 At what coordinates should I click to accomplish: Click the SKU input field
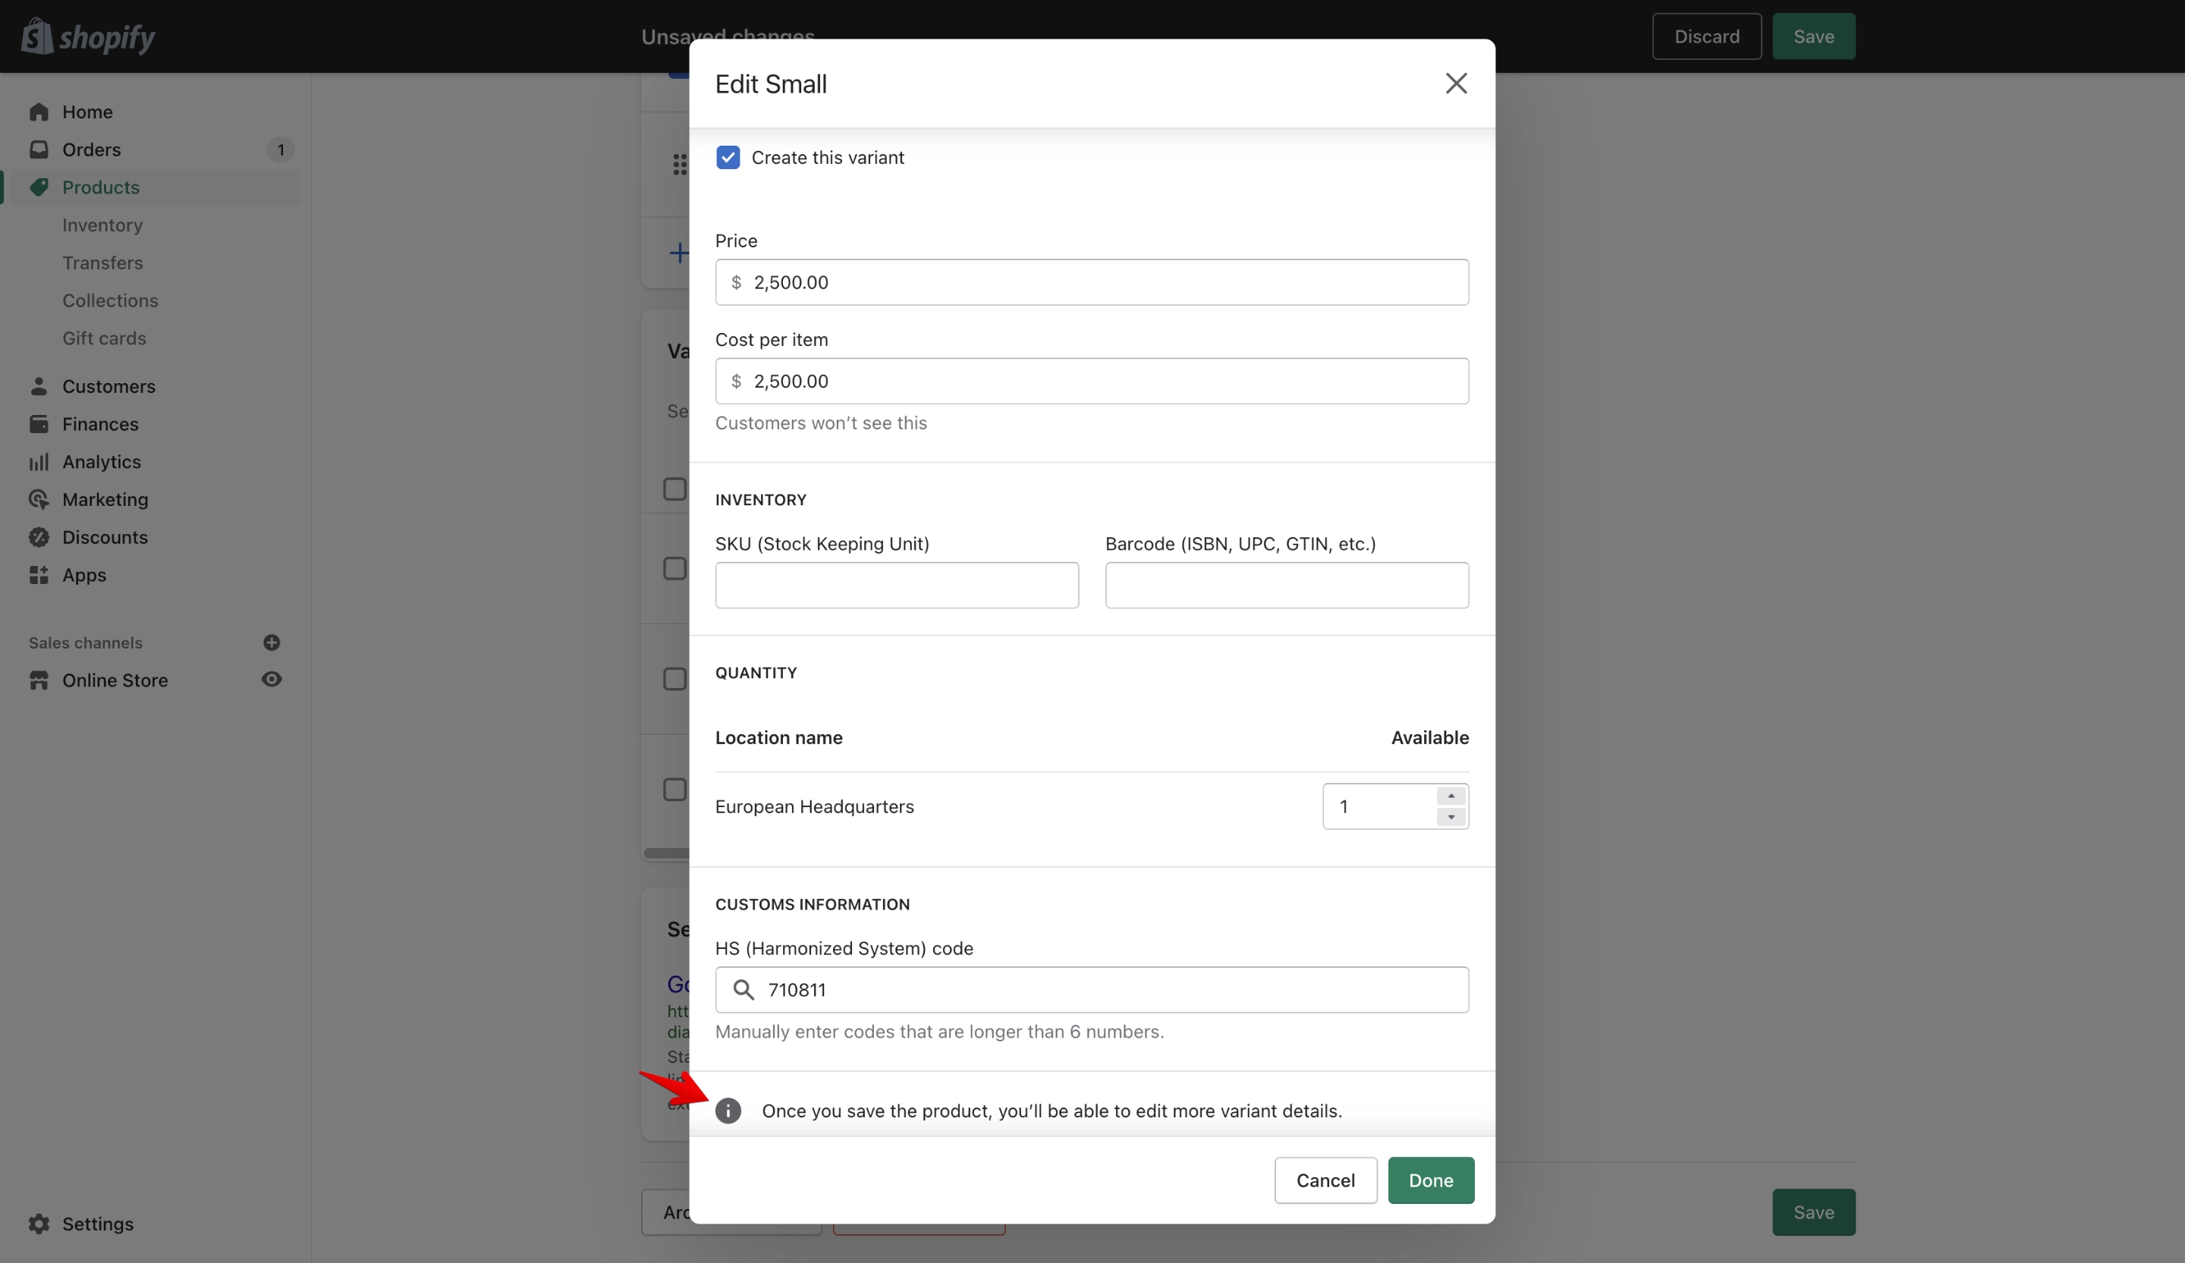coord(897,585)
